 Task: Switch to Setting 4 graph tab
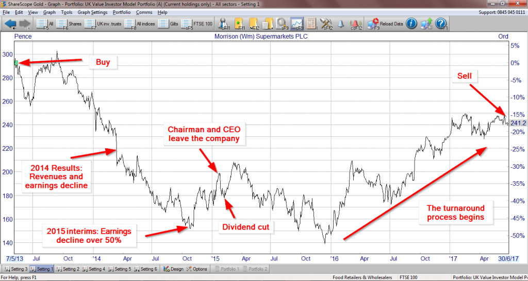[x=94, y=269]
